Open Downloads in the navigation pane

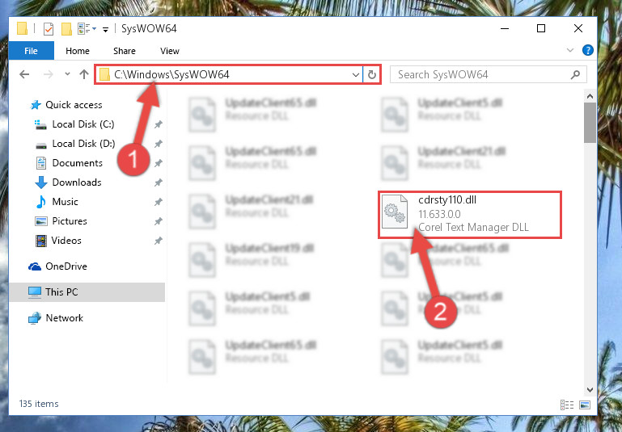point(77,182)
